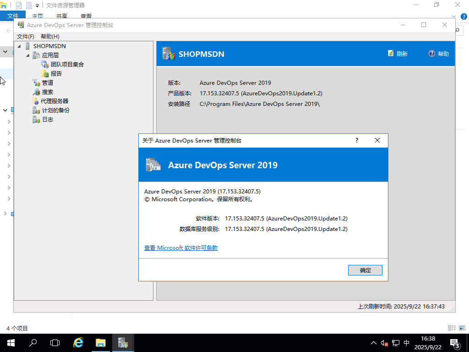469x352 pixels.
Task: Click the SHOPMSDN server icon in the tree
Action: pyautogui.click(x=27, y=46)
